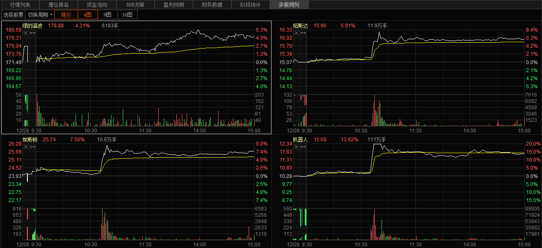Click the change 7.56% in 埃斯顿 header
542x248 pixels.
point(78,139)
